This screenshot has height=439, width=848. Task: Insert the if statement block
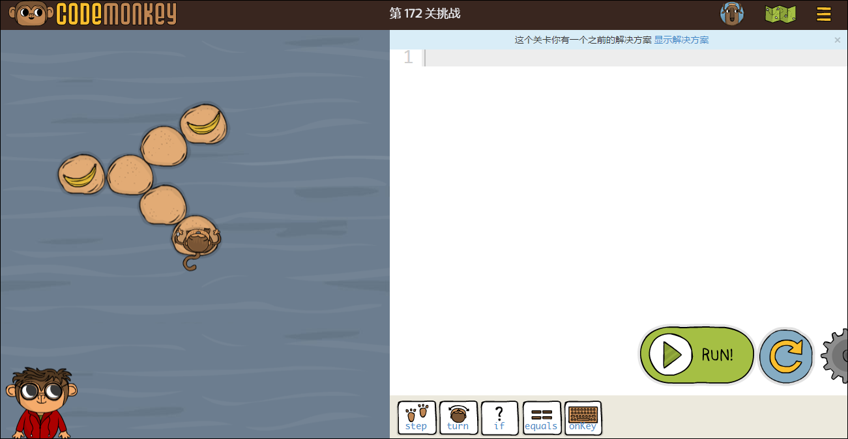499,418
